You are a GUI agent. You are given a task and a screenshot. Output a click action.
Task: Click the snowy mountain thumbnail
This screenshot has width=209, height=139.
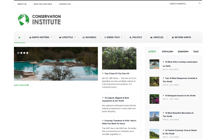coord(154,116)
